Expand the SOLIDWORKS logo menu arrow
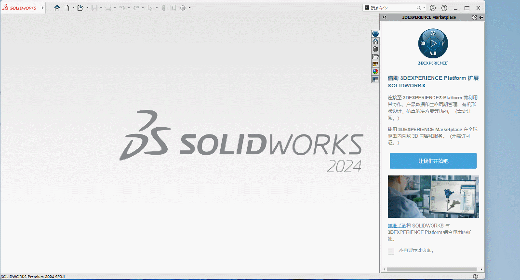The width and height of the screenshot is (520, 280). (42, 8)
